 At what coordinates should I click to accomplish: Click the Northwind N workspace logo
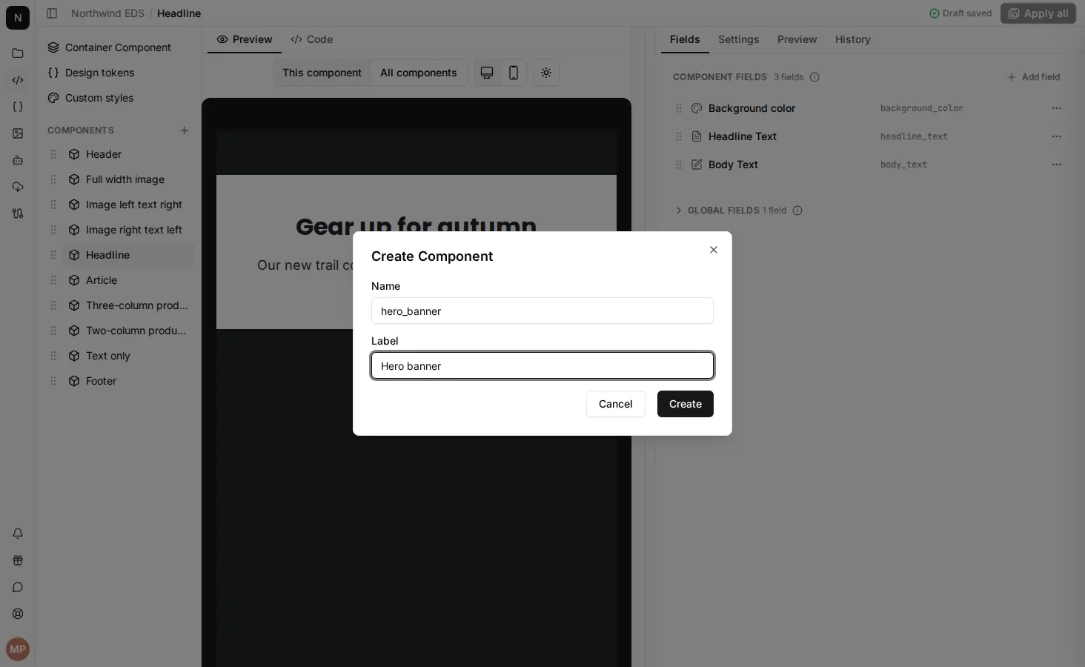click(x=18, y=18)
